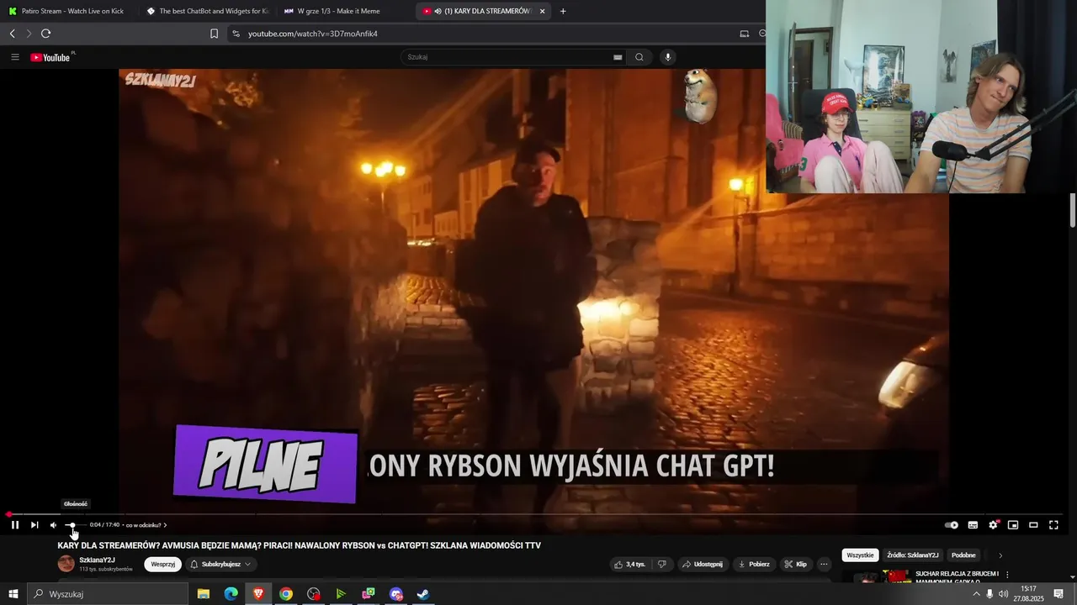Click the Wyszukaj taskbar search box
The height and width of the screenshot is (605, 1077).
pos(107,594)
